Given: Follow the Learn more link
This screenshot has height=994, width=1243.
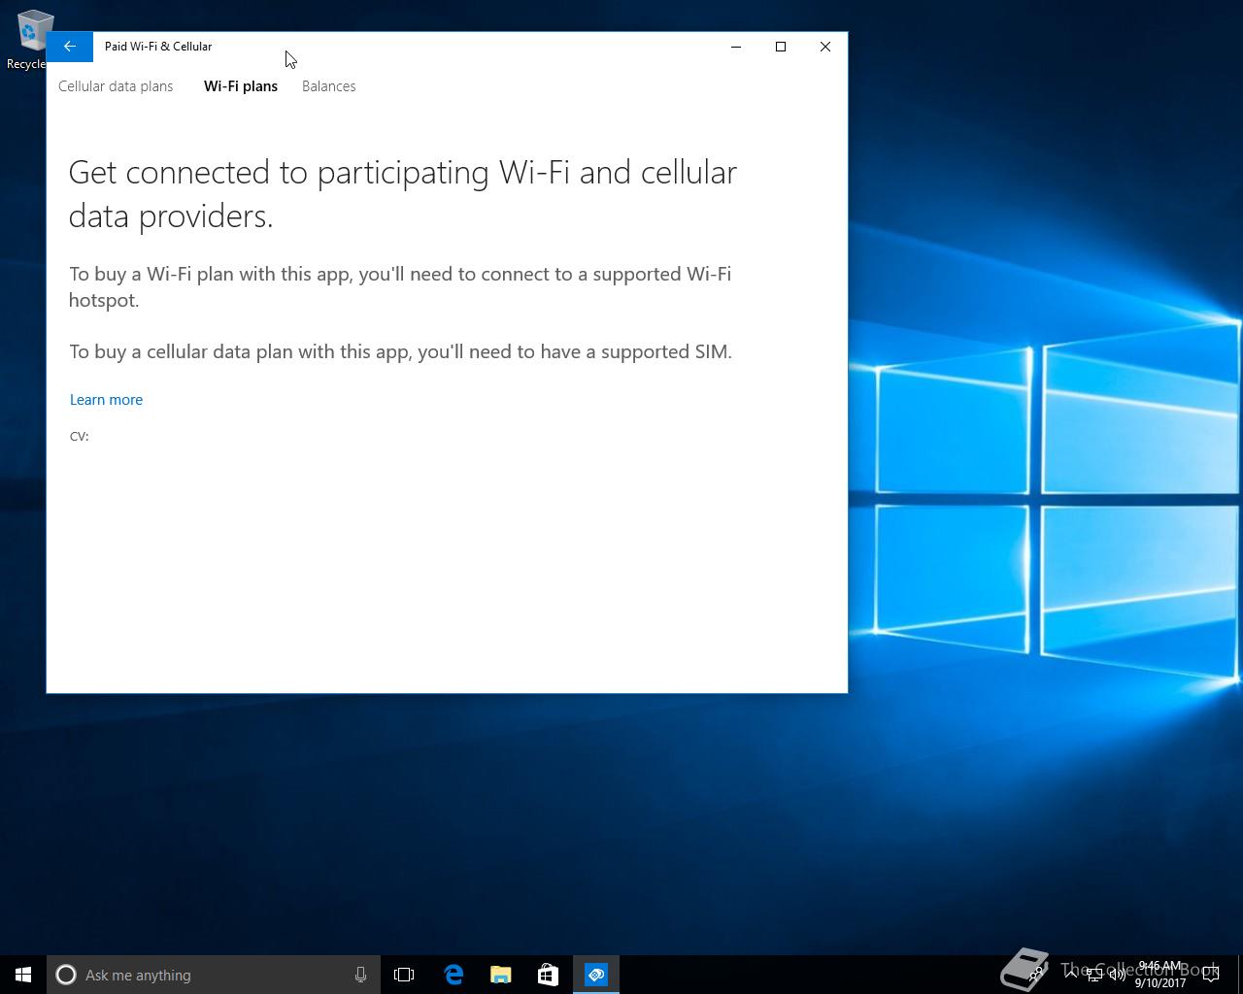Looking at the screenshot, I should point(106,400).
